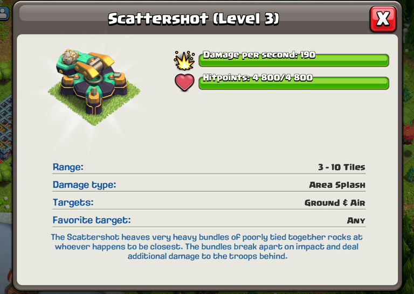The height and width of the screenshot is (294, 414).
Task: Click the Scattershot description text
Action: 207,247
